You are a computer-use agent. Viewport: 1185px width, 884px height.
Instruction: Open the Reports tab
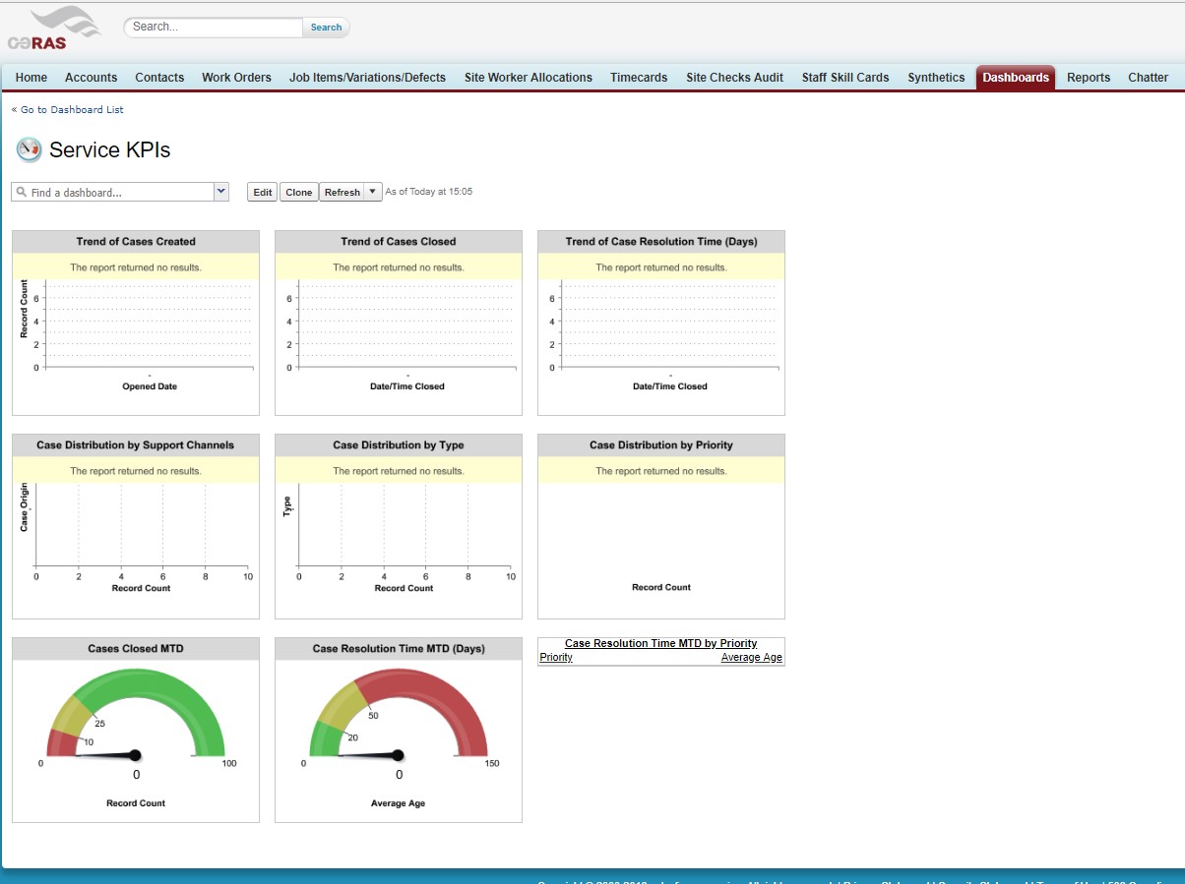coord(1089,78)
